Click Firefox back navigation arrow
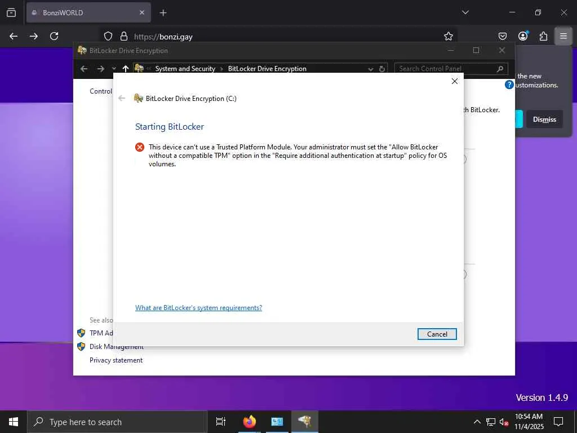The height and width of the screenshot is (433, 577). coord(14,36)
